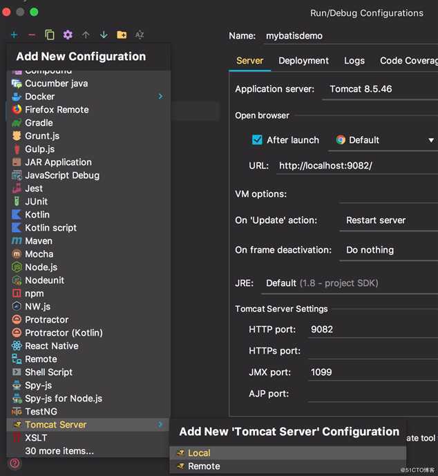The height and width of the screenshot is (476, 438).
Task: Select Kotlin configuration type
Action: (x=88, y=215)
